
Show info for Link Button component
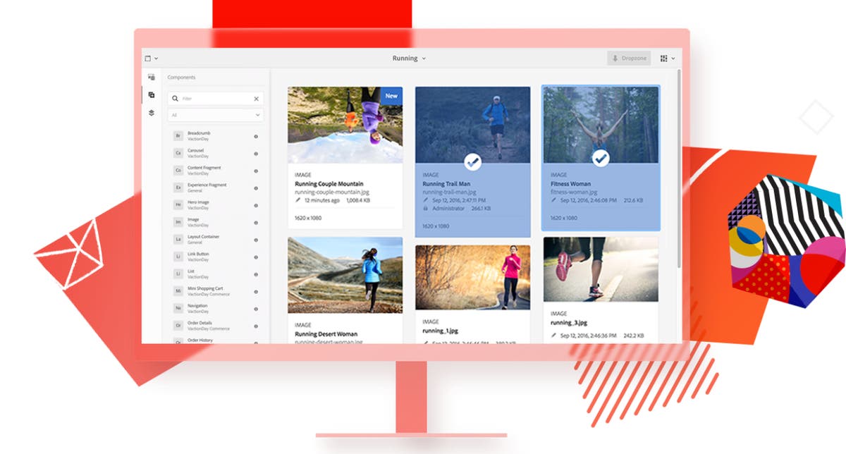point(255,257)
